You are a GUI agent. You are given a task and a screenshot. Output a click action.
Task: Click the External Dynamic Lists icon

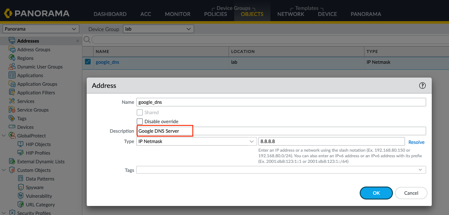click(x=12, y=161)
